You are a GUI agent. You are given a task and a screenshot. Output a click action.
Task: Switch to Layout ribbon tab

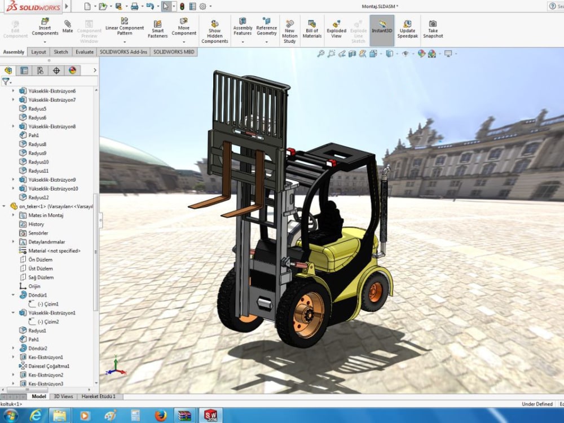click(x=38, y=52)
